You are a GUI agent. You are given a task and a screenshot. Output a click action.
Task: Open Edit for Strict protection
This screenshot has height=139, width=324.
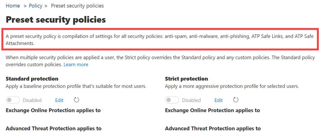(219, 100)
